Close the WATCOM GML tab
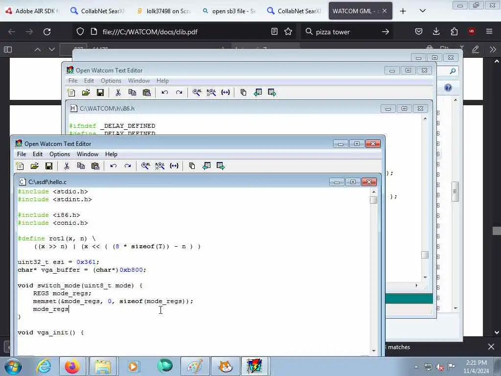Image resolution: width=501 pixels, height=376 pixels. tap(385, 11)
